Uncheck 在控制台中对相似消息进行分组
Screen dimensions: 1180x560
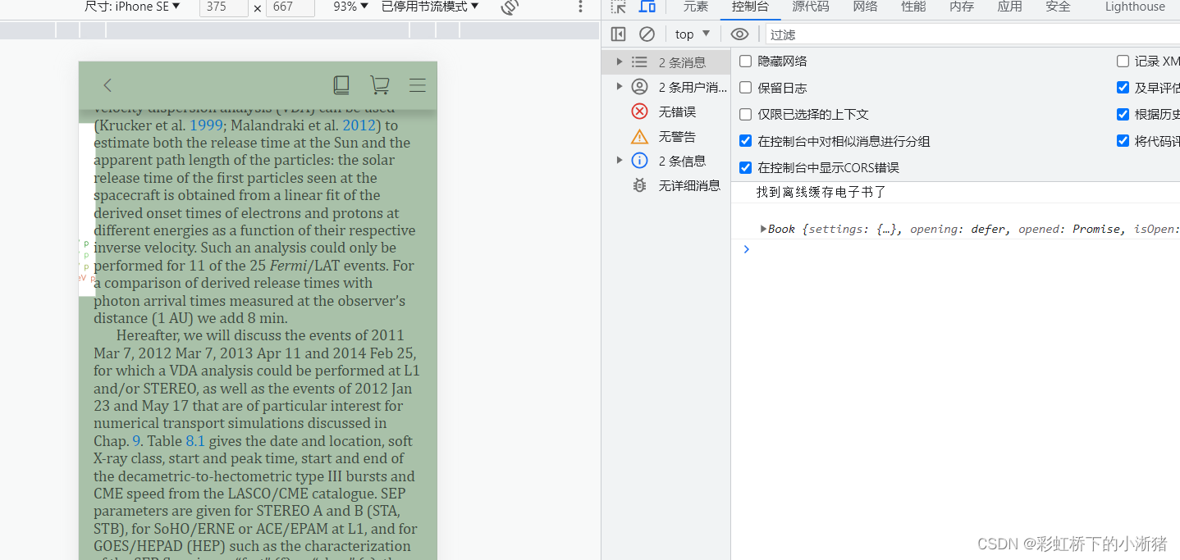click(745, 141)
